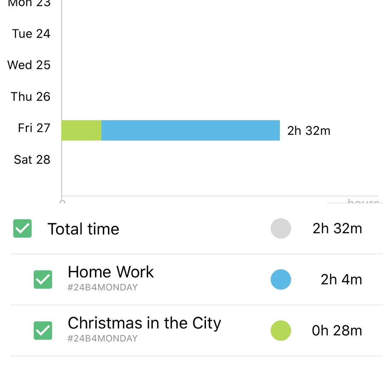Image resolution: width=383 pixels, height=383 pixels.
Task: Tap the gray Total time color dot
Action: 281,228
